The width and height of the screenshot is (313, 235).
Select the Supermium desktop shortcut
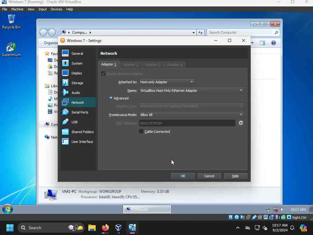[11, 50]
